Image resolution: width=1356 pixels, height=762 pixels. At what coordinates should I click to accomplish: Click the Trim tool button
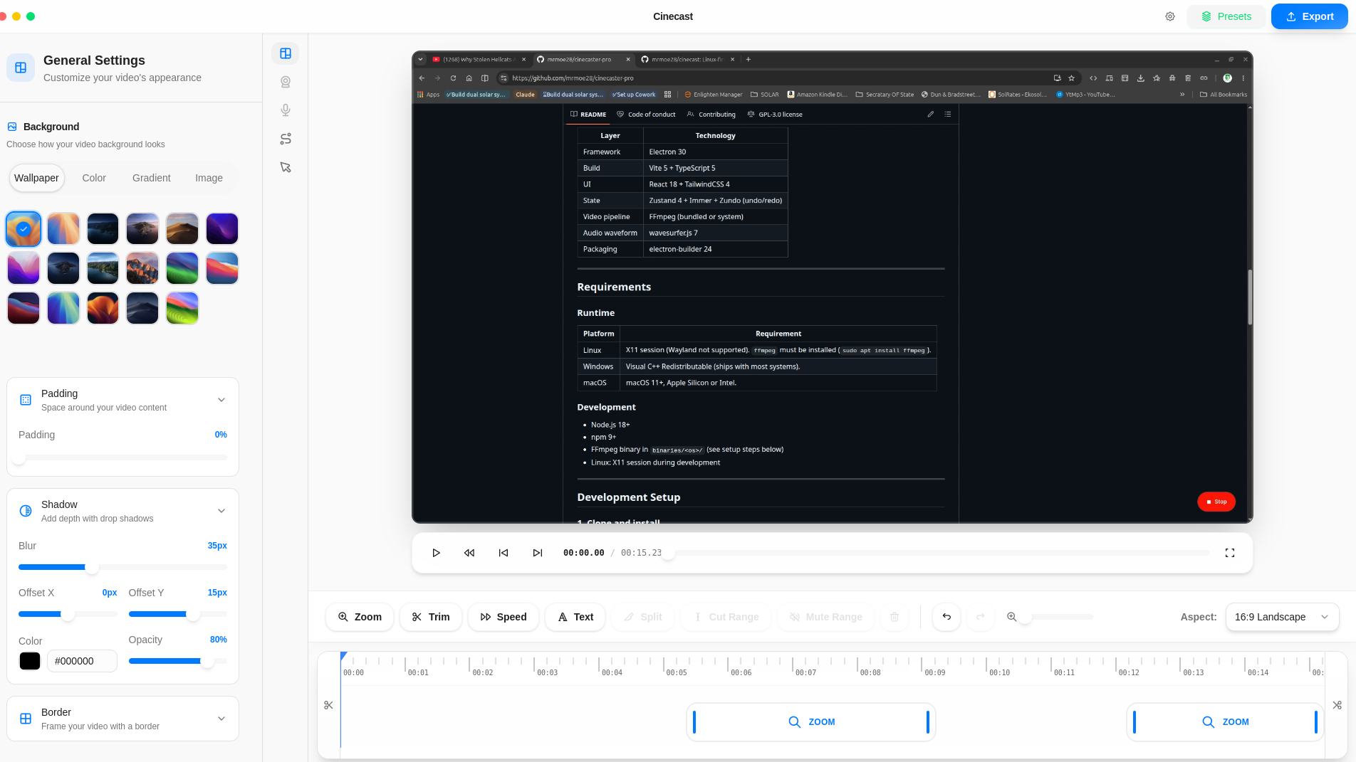coord(431,617)
